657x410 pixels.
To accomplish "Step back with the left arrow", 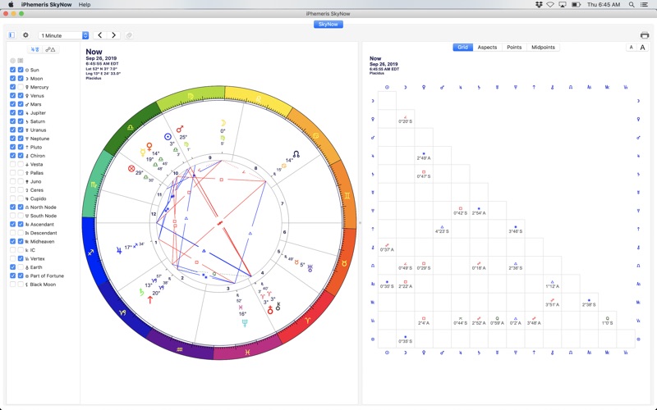I will point(99,35).
